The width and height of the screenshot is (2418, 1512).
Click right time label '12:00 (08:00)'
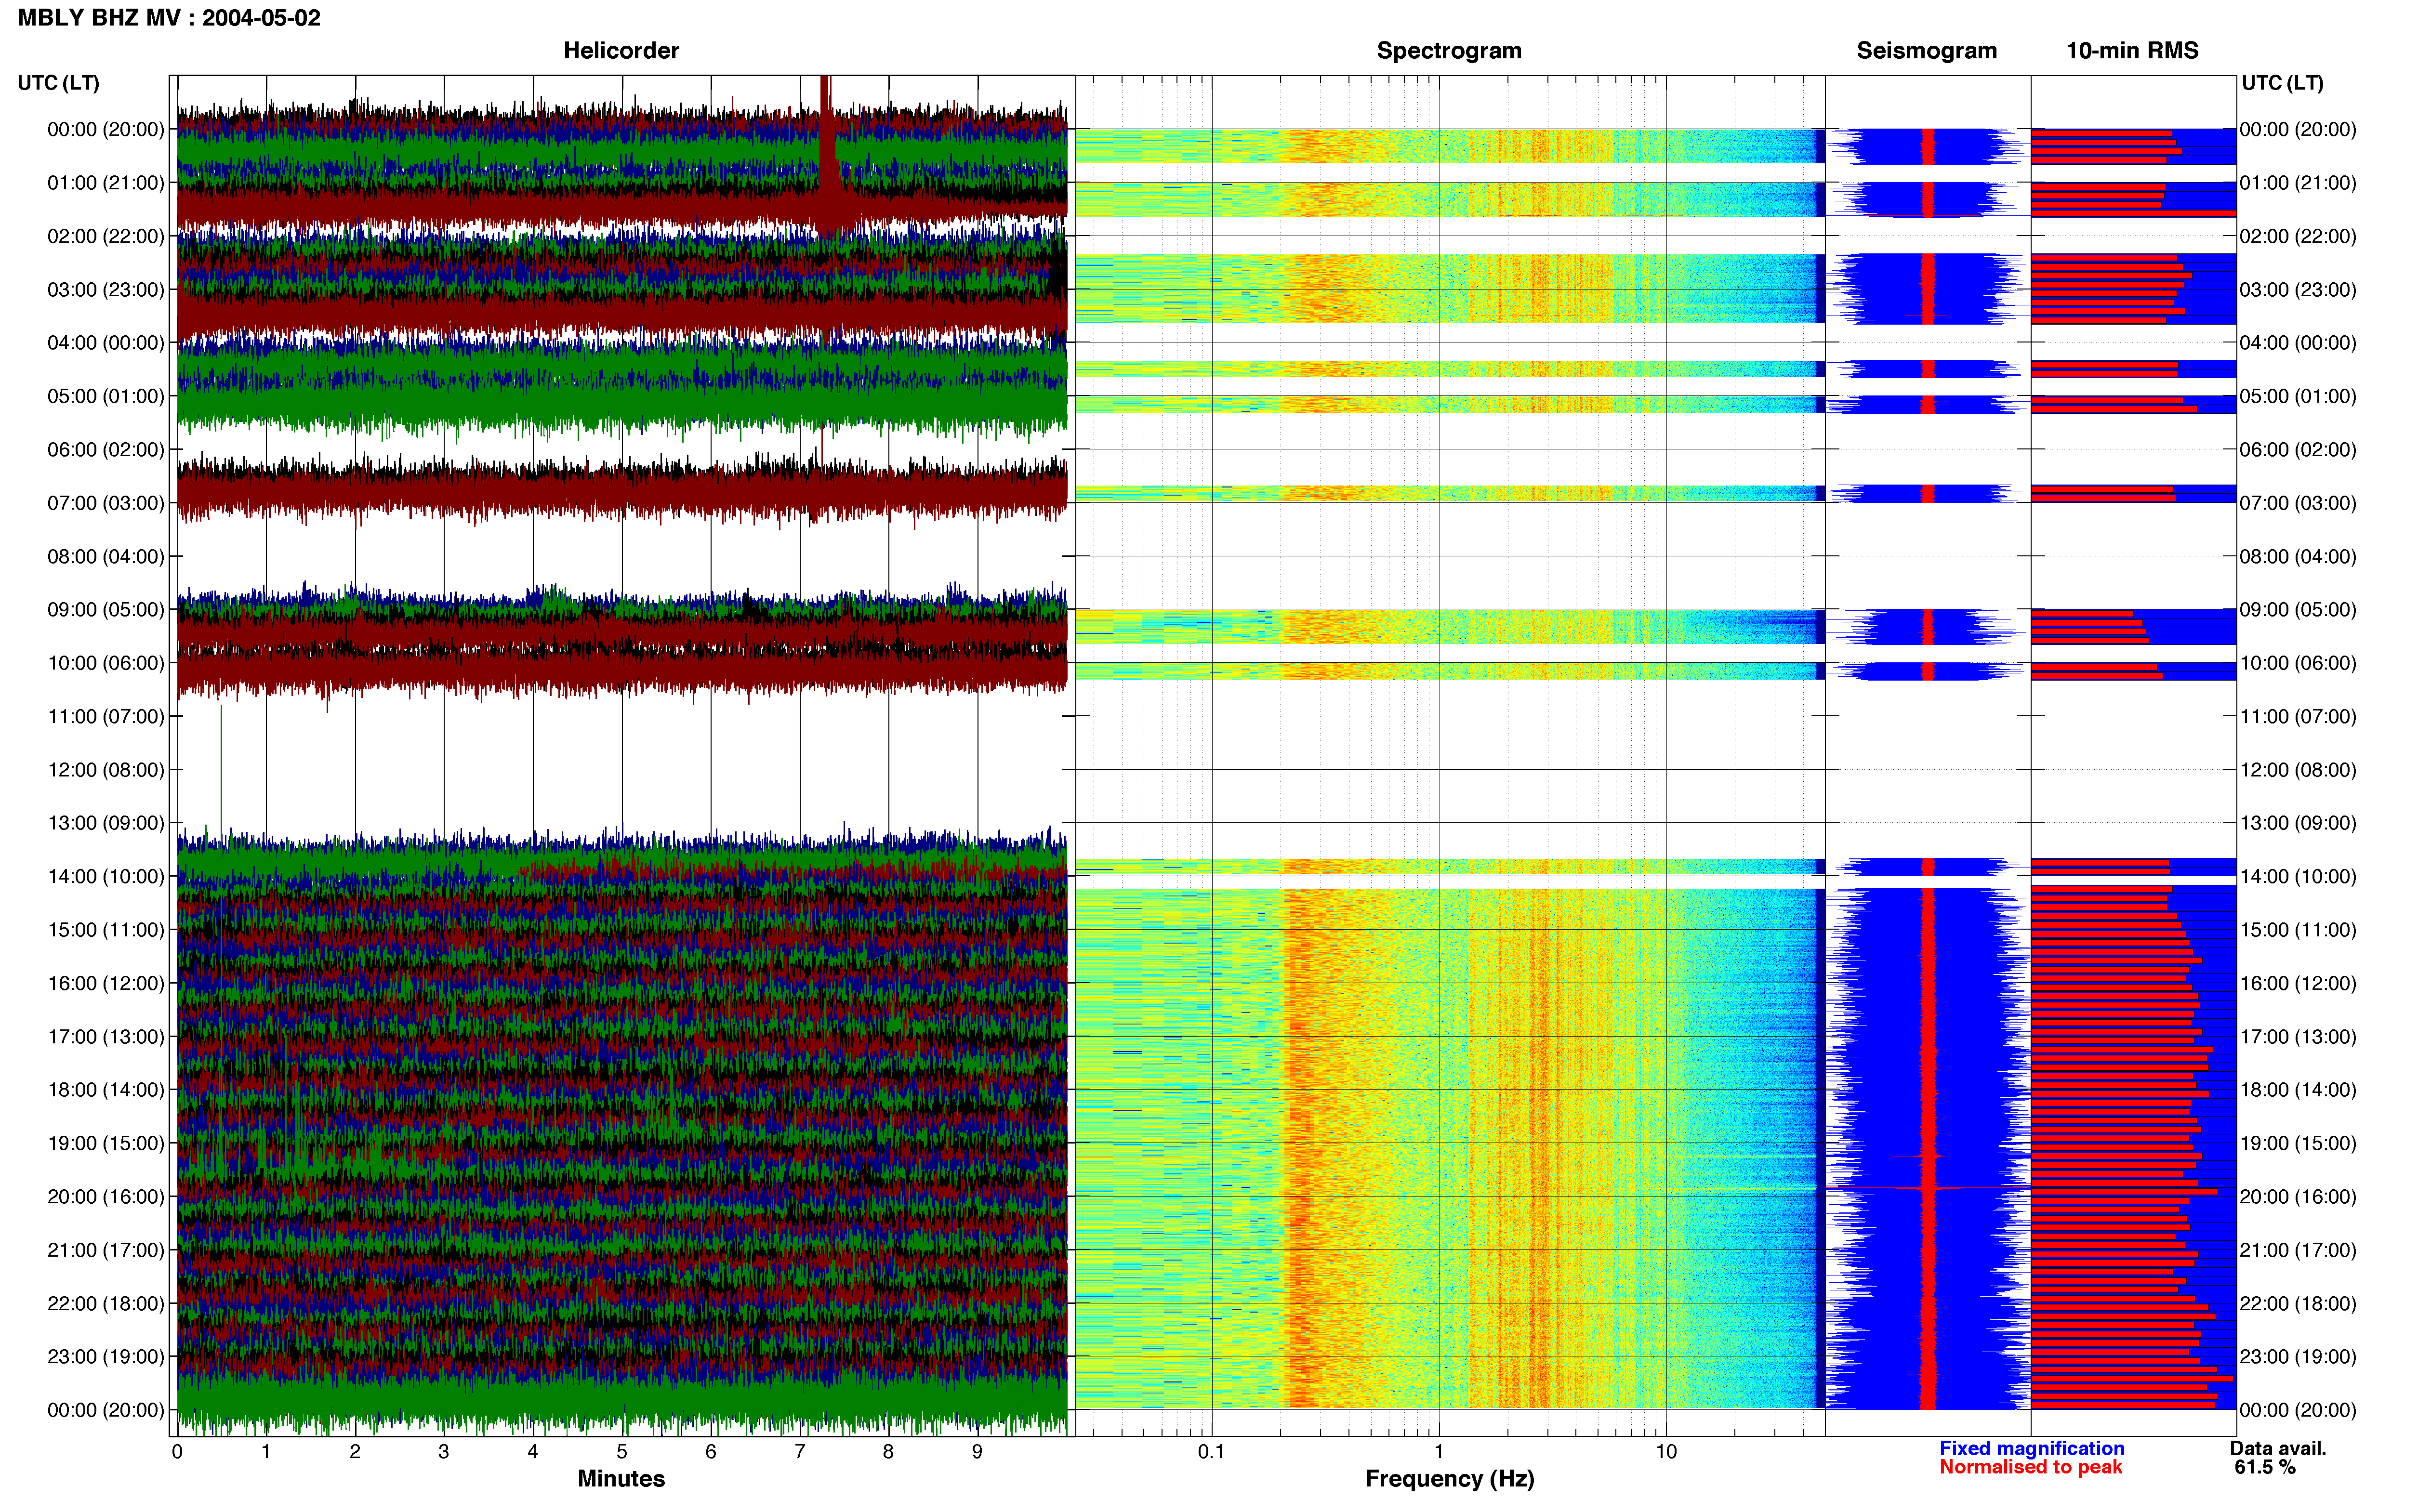coord(2298,770)
